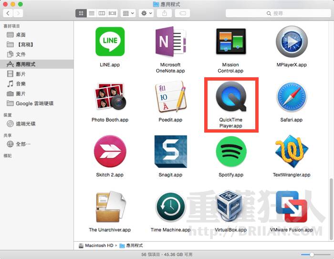Click the Time Machine.app file name
334x259 pixels.
(x=170, y=230)
